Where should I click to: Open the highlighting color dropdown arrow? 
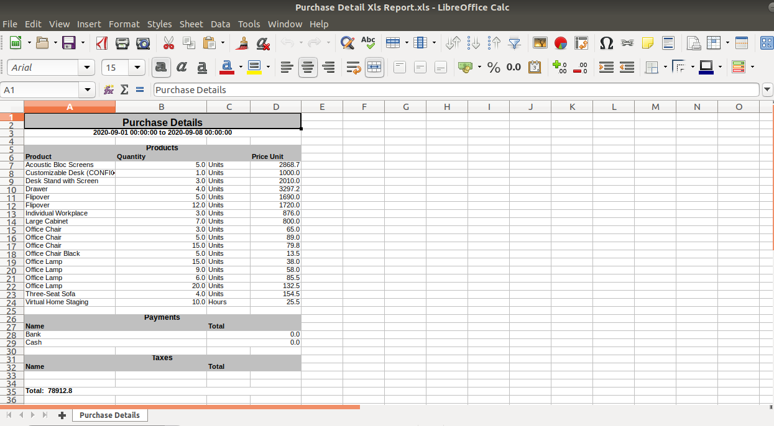(x=268, y=67)
